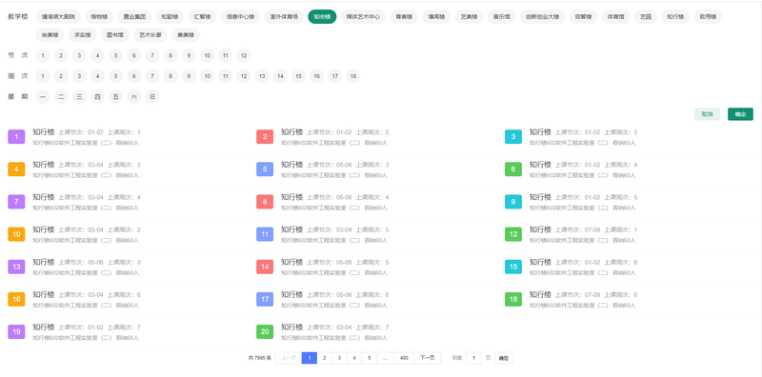762x377 pixels.
Task: Toggle 音乐馆 building filter chip
Action: pos(502,17)
